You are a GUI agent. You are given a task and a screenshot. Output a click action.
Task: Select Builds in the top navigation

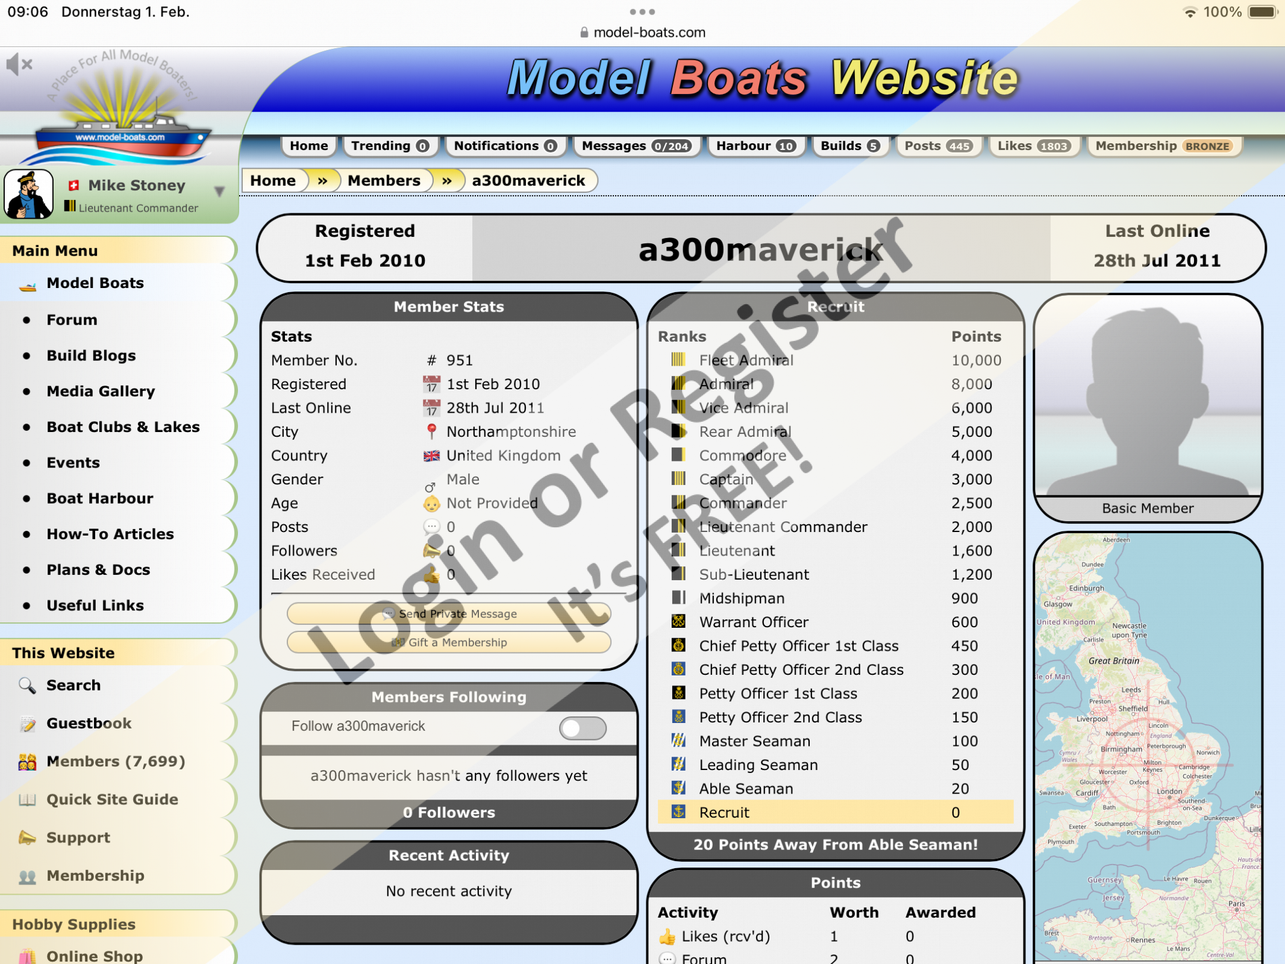coord(850,146)
